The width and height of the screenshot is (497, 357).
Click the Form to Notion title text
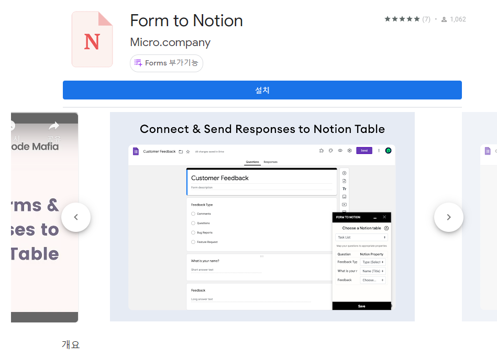(x=186, y=20)
